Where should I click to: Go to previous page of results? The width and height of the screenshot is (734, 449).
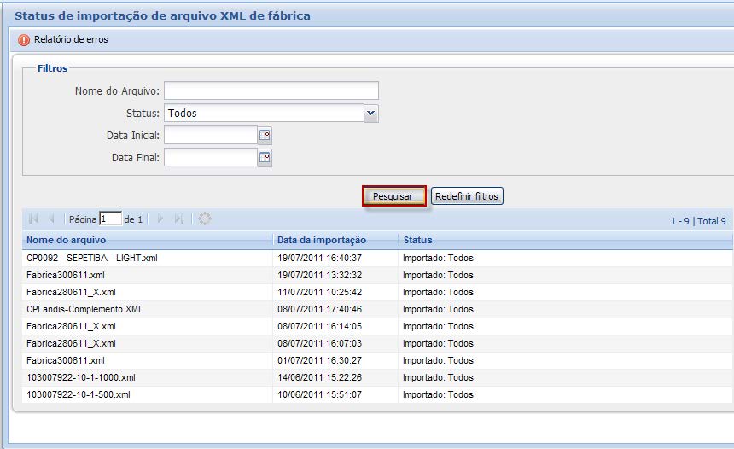click(x=52, y=219)
